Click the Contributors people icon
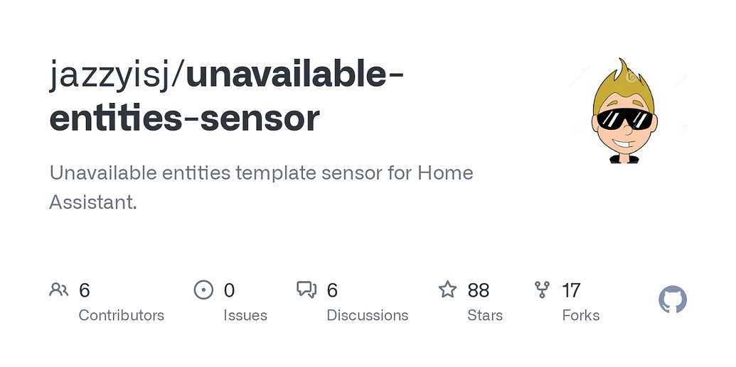This screenshot has width=736, height=367. 59,290
